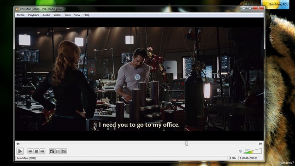Skip to next media track
This screenshot has width=295, height=166.
pos(42,151)
